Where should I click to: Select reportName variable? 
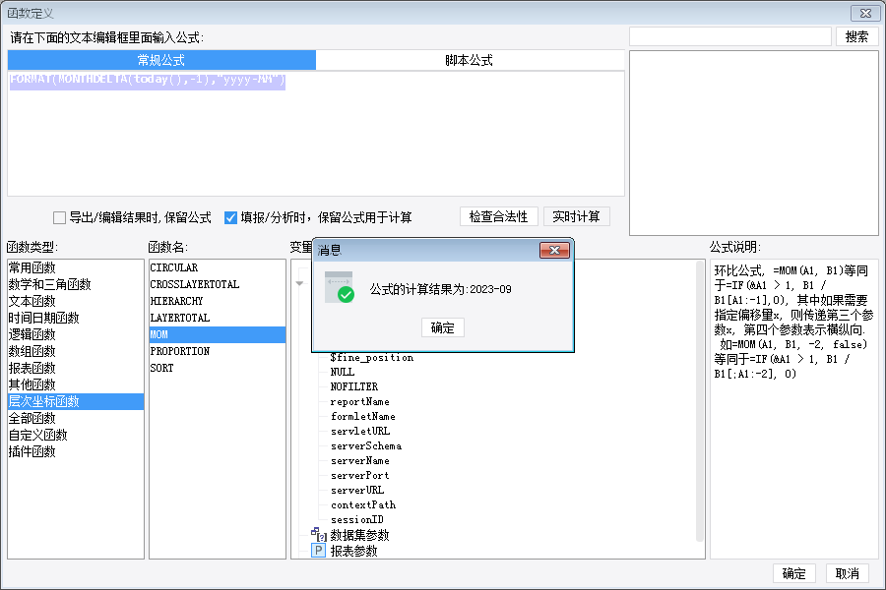pyautogui.click(x=360, y=401)
